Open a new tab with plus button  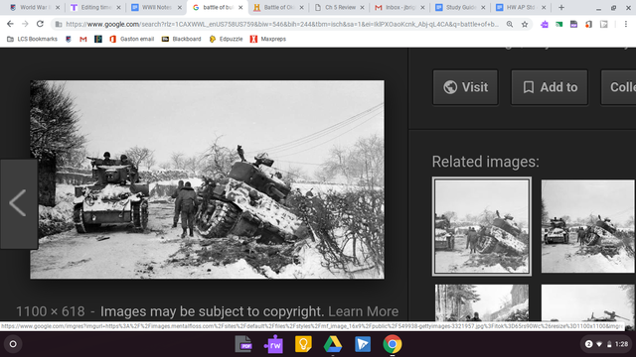point(561,7)
